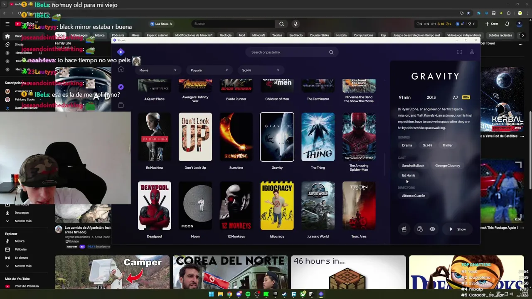Open YouTube hamburger guide menu
Image resolution: width=532 pixels, height=299 pixels.
pos(7,24)
